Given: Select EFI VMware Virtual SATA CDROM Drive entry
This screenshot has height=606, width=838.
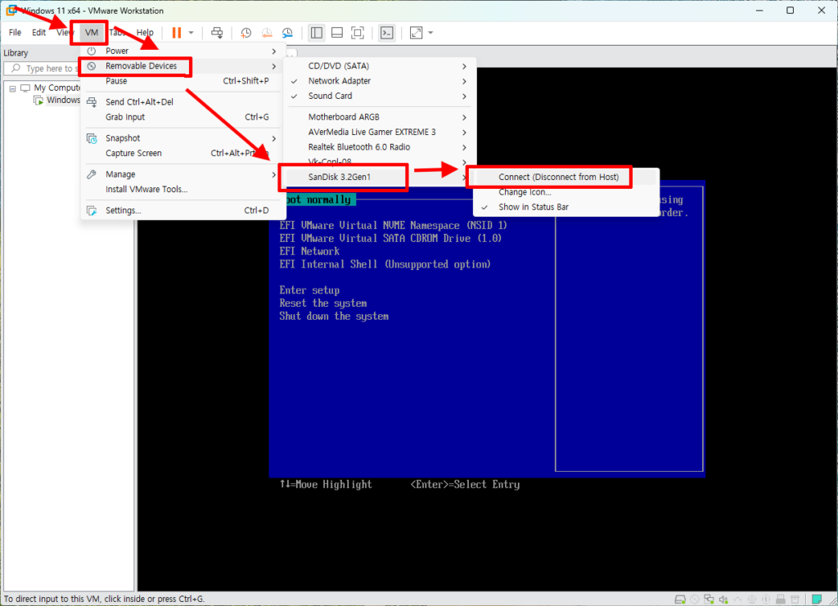Looking at the screenshot, I should tap(390, 238).
